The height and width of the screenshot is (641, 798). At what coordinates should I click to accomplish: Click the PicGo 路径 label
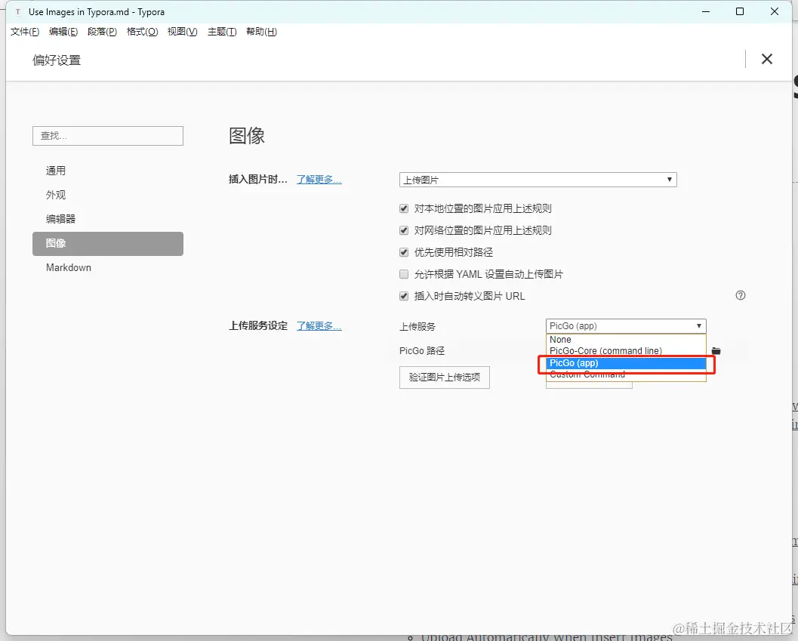point(422,351)
